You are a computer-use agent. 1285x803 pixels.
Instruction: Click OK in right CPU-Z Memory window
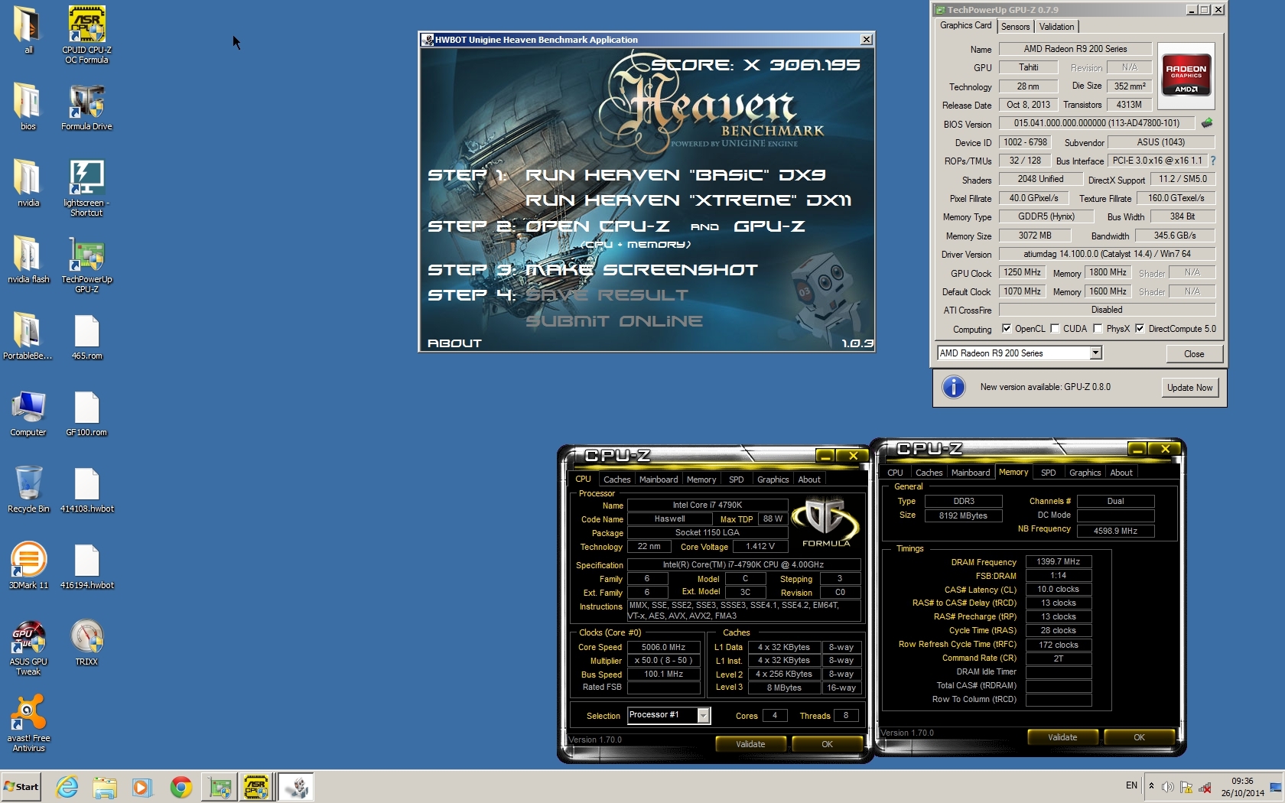pos(1139,737)
